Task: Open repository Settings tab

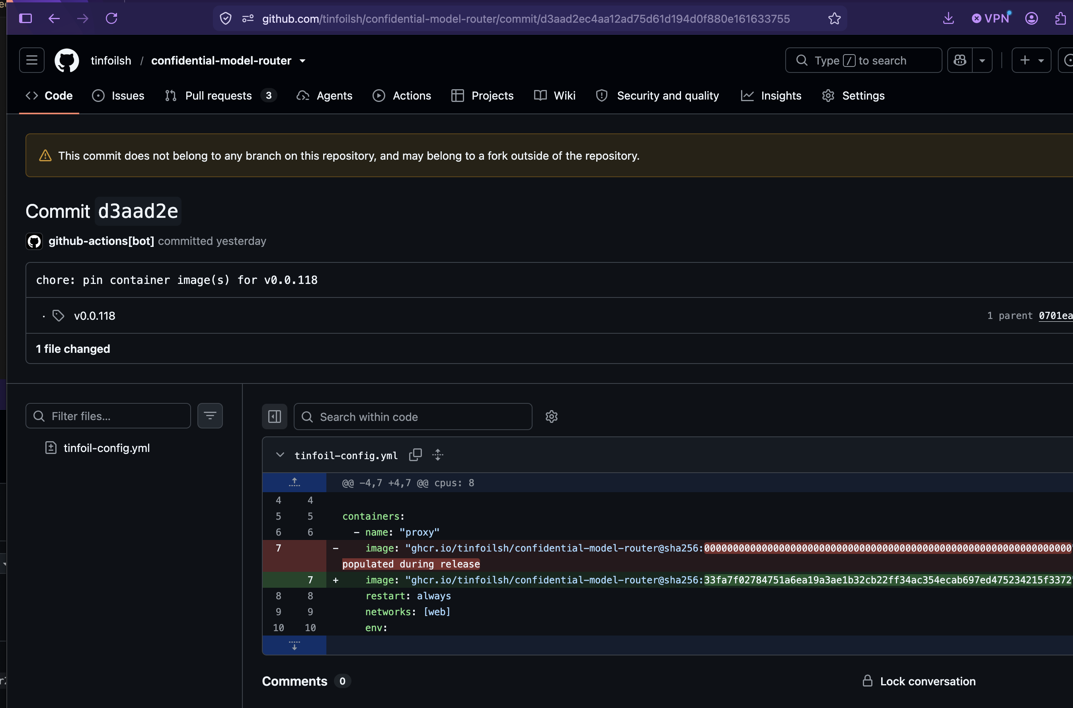Action: tap(853, 96)
